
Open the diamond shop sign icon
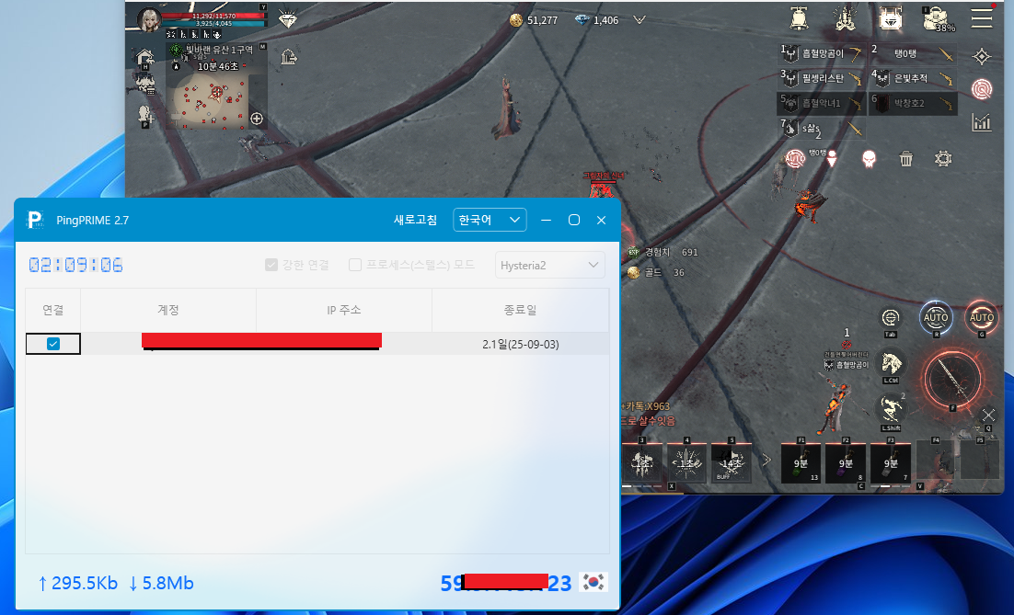pos(891,18)
